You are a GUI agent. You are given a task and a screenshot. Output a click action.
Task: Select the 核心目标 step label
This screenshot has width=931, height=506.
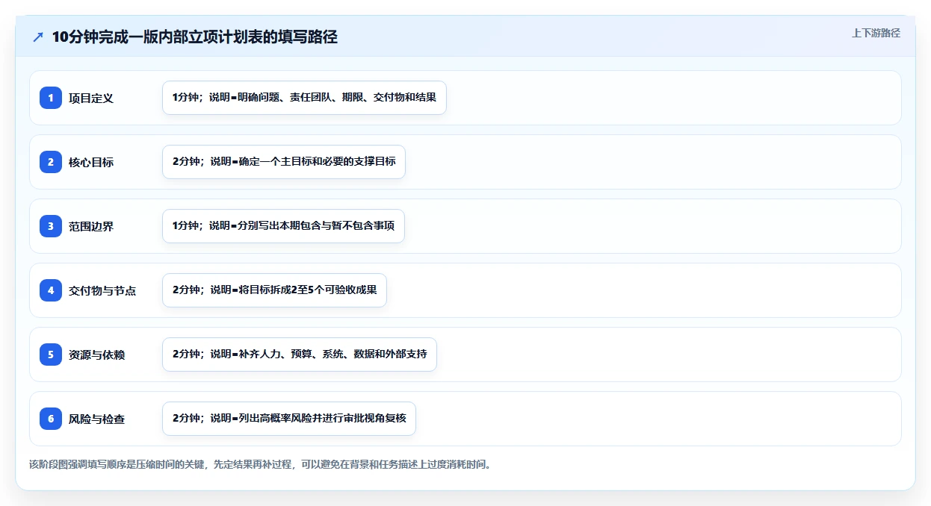tap(91, 162)
